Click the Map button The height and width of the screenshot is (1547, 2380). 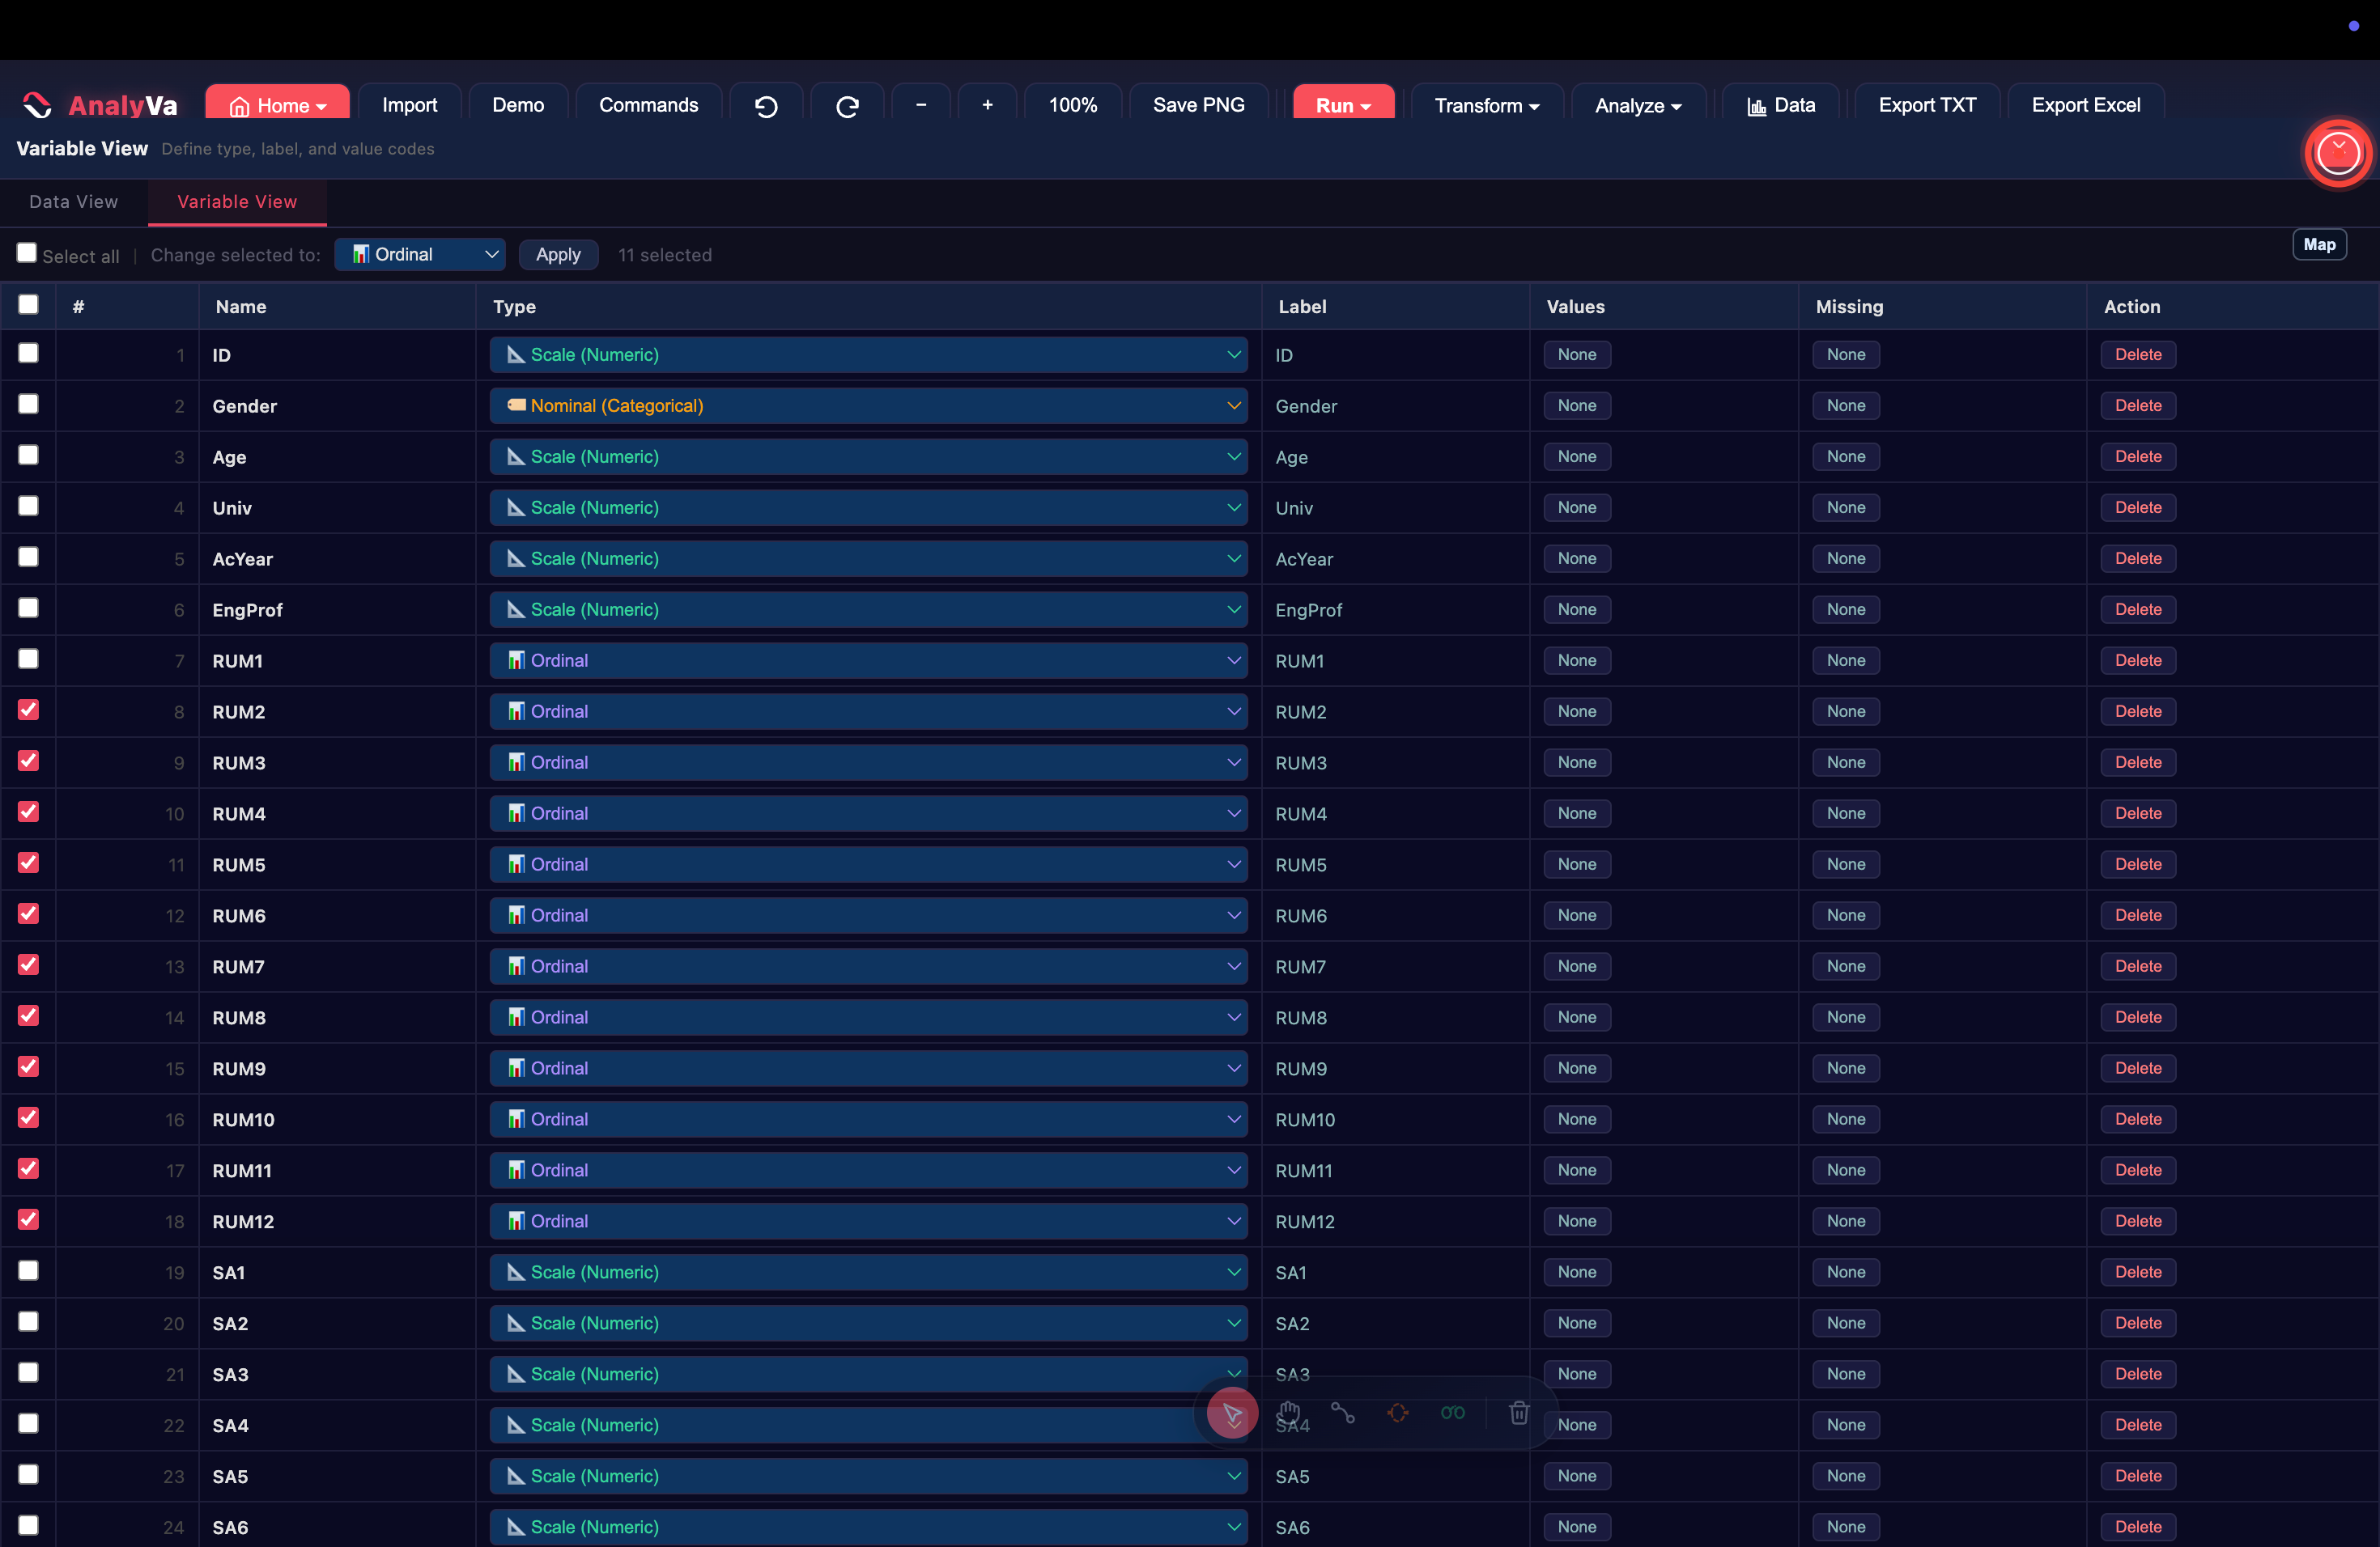pos(2319,245)
